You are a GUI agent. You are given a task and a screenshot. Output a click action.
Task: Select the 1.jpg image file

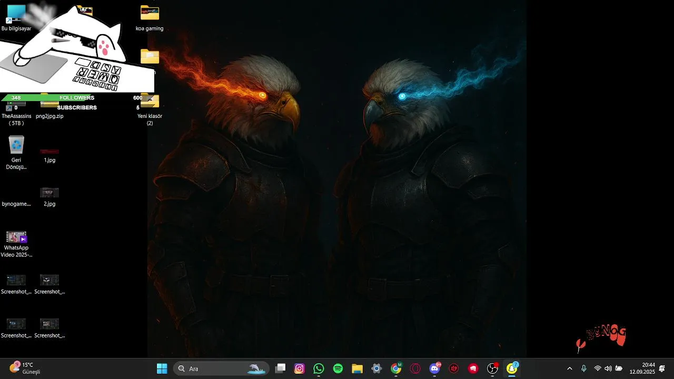[49, 155]
